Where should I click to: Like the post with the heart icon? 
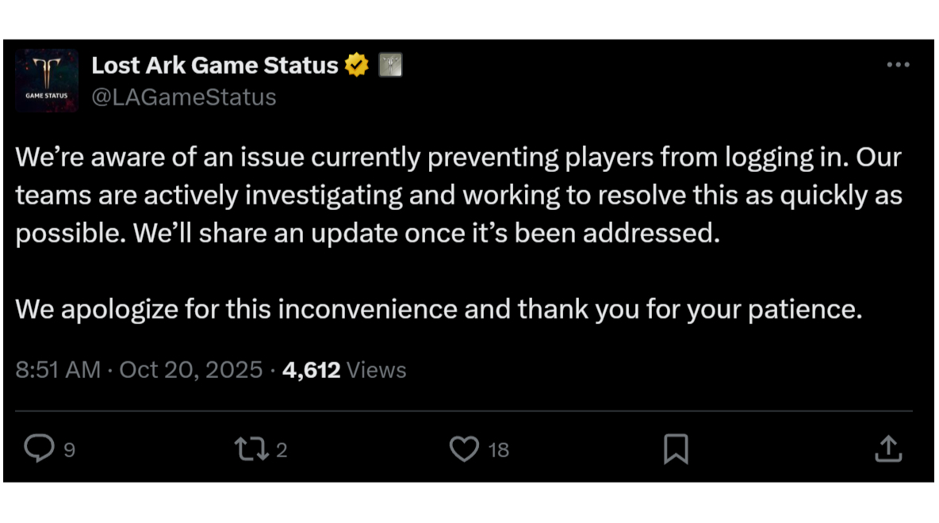[464, 449]
